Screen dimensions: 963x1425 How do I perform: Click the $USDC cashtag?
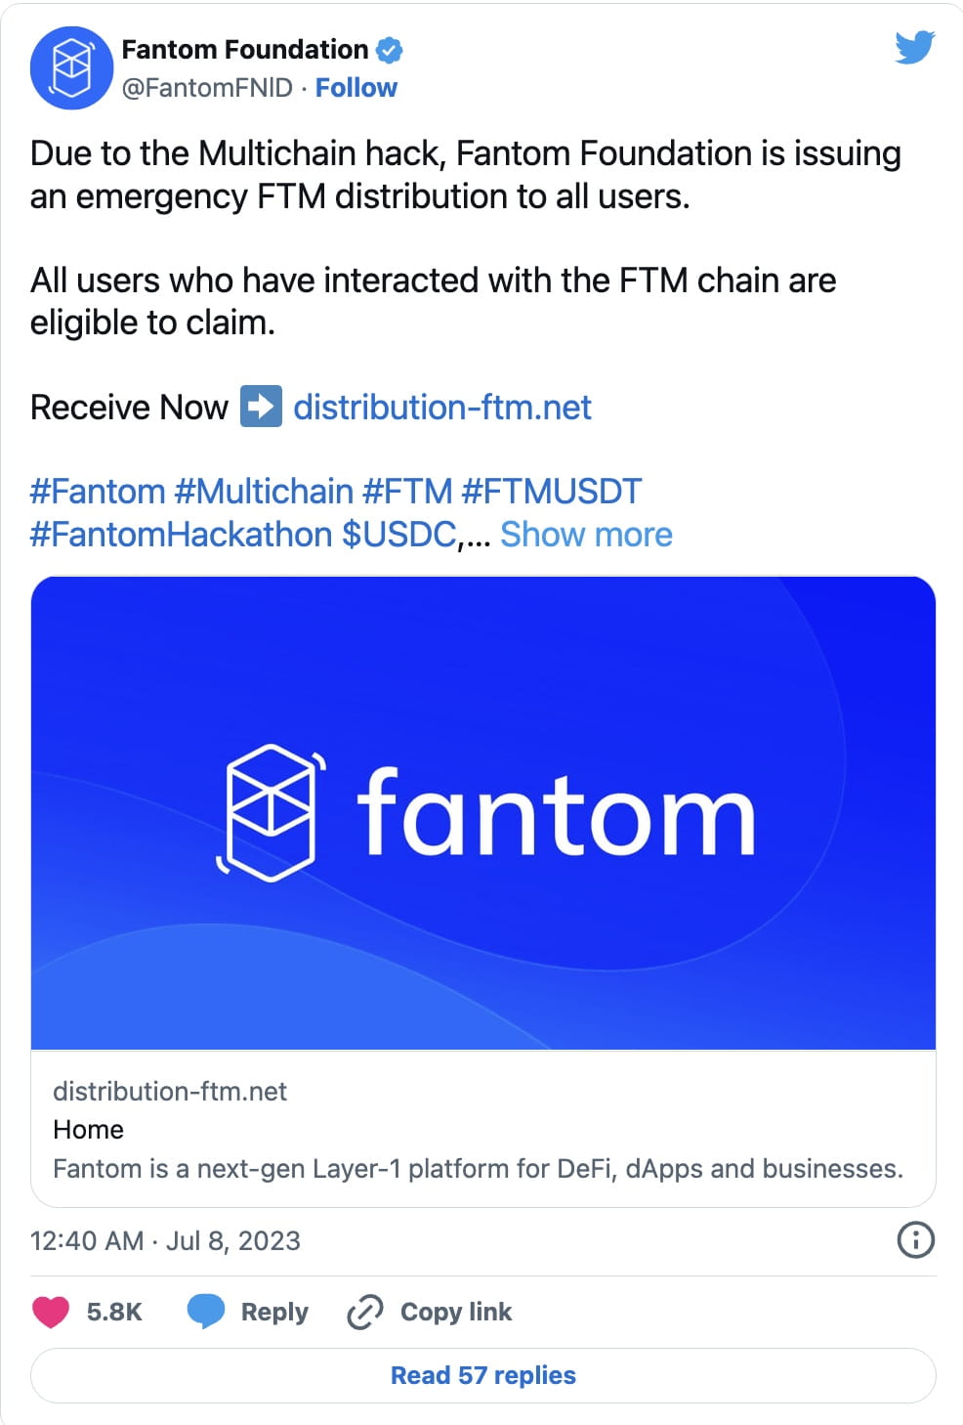(x=398, y=534)
